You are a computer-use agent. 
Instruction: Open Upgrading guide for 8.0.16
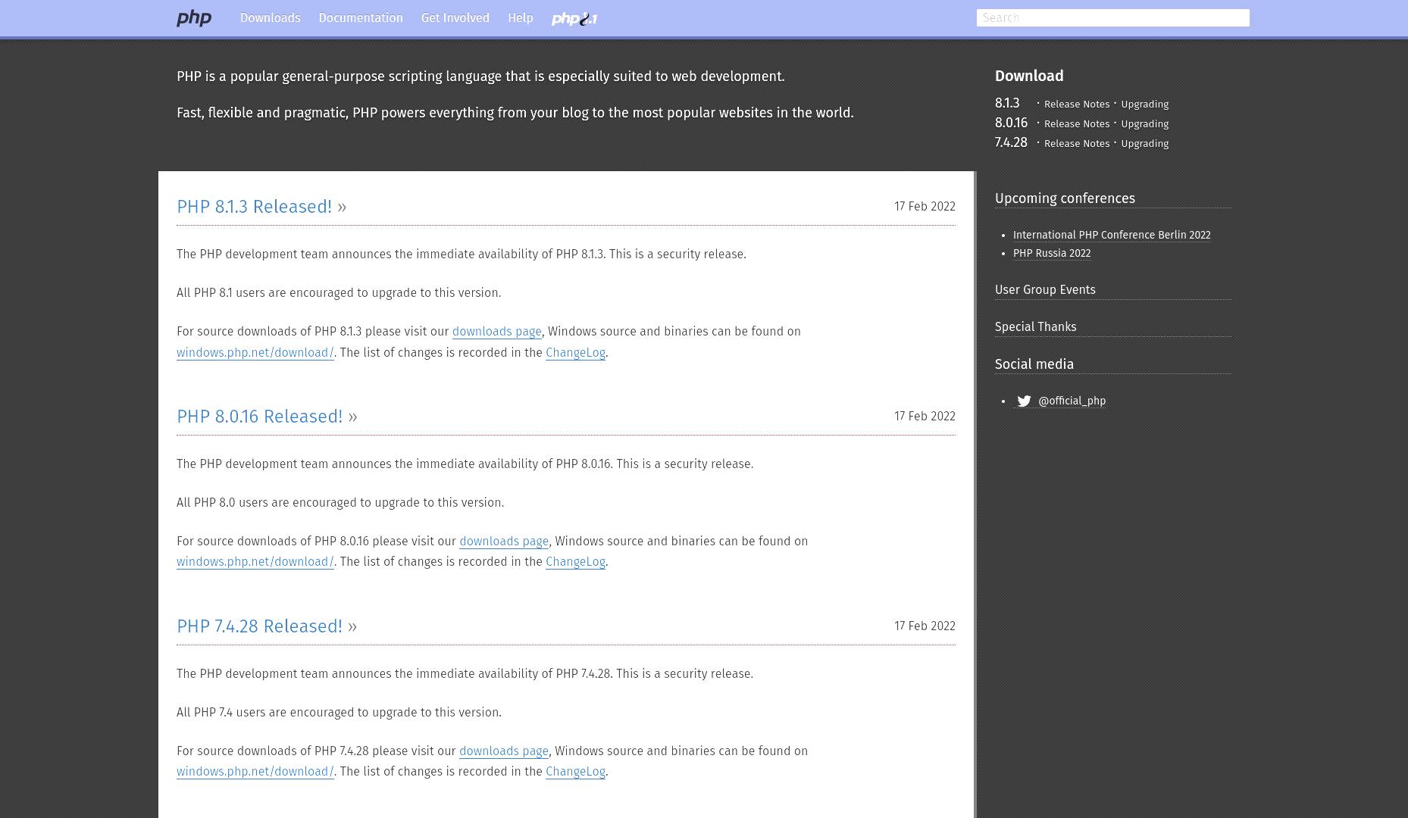pos(1144,123)
